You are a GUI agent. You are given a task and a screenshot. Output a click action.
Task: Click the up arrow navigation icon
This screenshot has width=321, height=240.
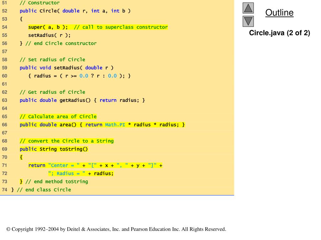pyautogui.click(x=248, y=8)
